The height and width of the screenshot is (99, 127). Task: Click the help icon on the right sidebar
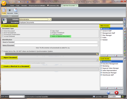click(125, 19)
